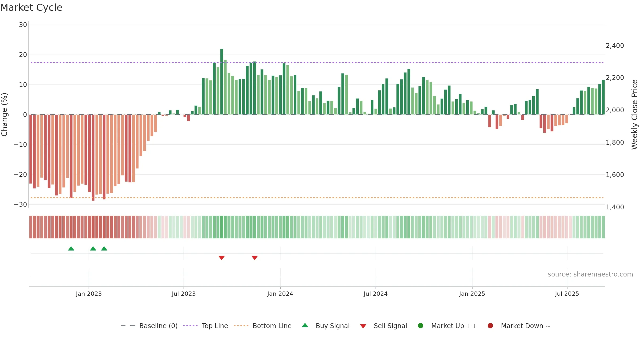Click the Jan 2023 x-axis label
Viewport: 642px width, 361px height.
89,294
